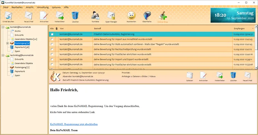This screenshot has height=135, width=258.
Task: Click attachment paperclip column header
Action: (57, 29)
